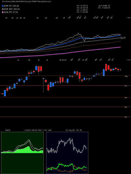Click the magenta DOW PT legend swatch
This screenshot has width=131, height=174.
tap(3, 12)
